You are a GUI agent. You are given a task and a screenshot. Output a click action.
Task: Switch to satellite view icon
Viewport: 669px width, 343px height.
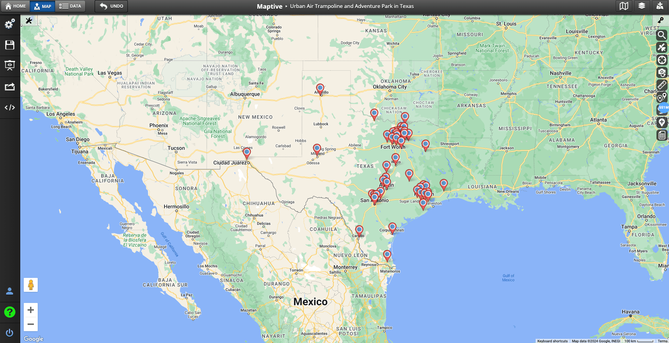coord(662,47)
